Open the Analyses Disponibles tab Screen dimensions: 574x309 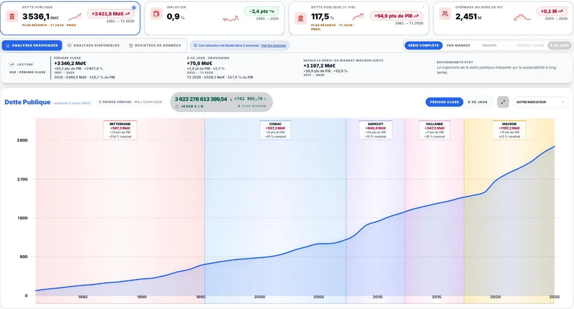click(x=94, y=45)
